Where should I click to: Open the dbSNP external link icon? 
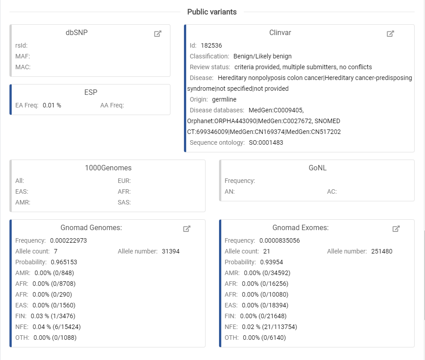(158, 34)
